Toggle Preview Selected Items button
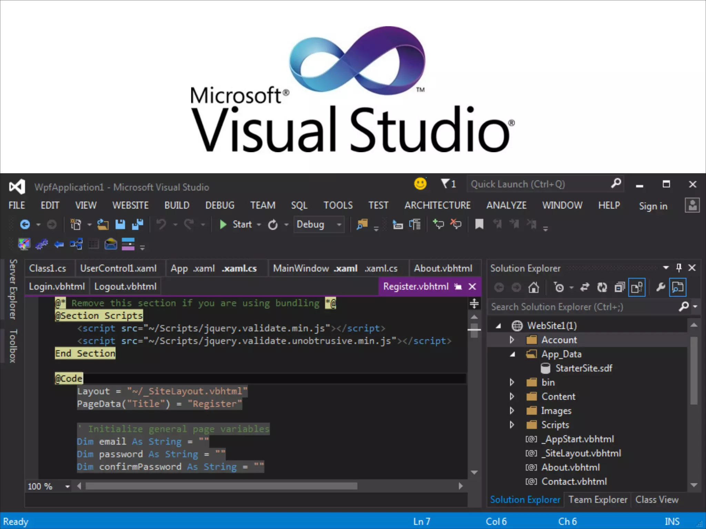This screenshot has width=706, height=529. point(678,287)
